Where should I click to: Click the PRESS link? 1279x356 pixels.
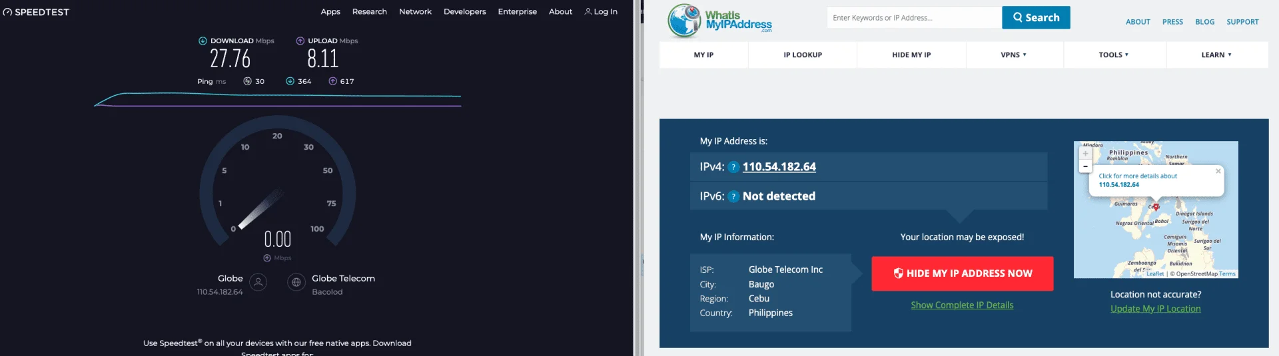(1172, 22)
